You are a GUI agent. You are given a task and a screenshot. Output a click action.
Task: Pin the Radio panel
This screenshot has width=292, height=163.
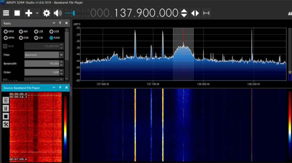[x=60, y=23]
